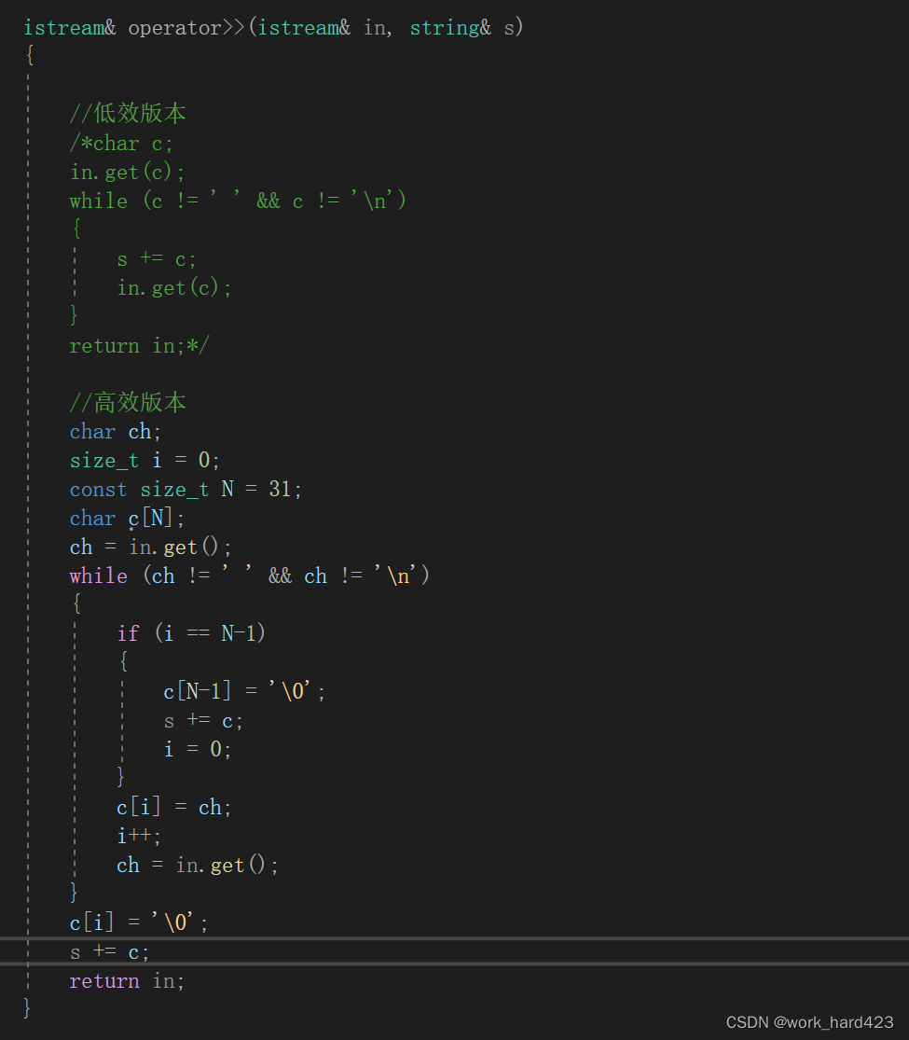909x1040 pixels.
Task: Click the commented 'while (c != ' ' && c != '\n')' line
Action: (238, 201)
